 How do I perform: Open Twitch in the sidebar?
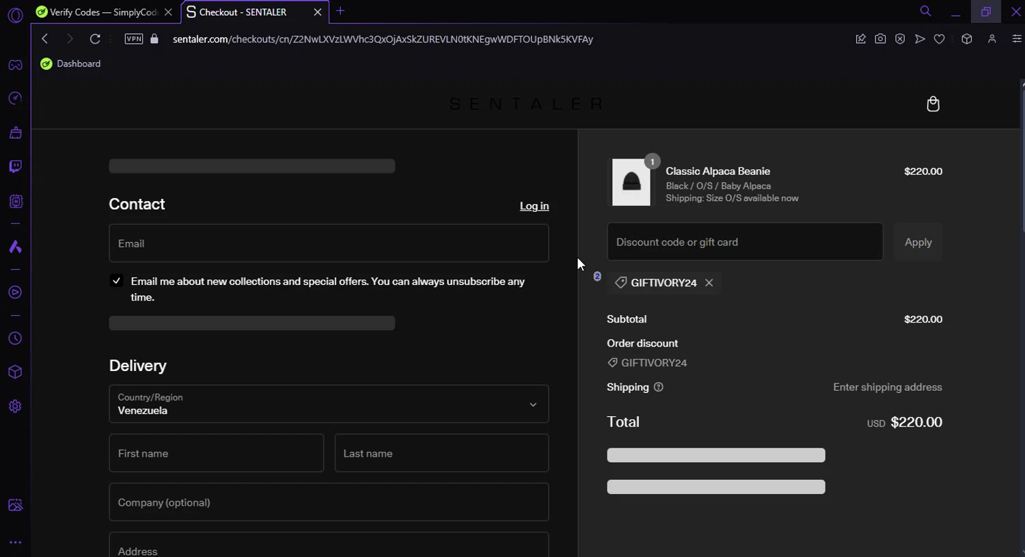coord(15,167)
